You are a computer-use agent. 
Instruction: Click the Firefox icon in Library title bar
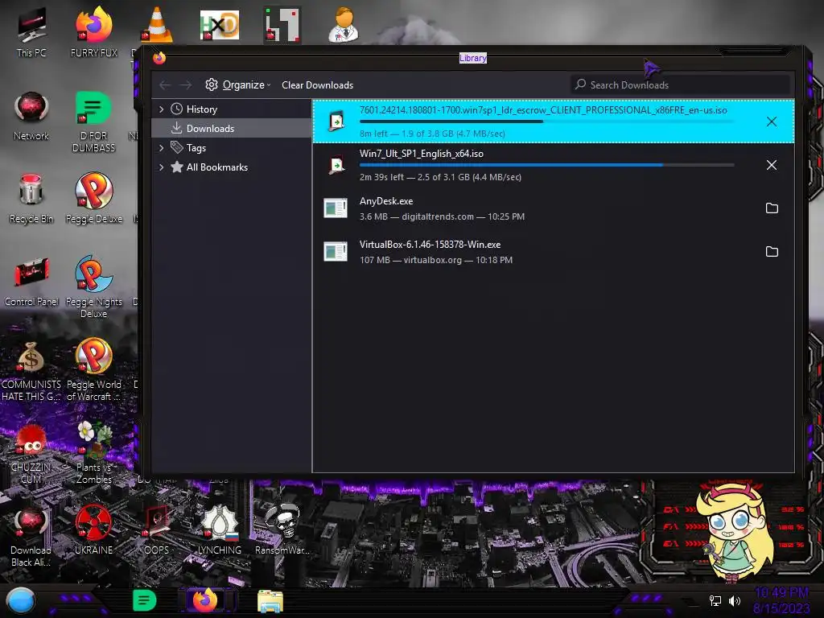coord(159,58)
